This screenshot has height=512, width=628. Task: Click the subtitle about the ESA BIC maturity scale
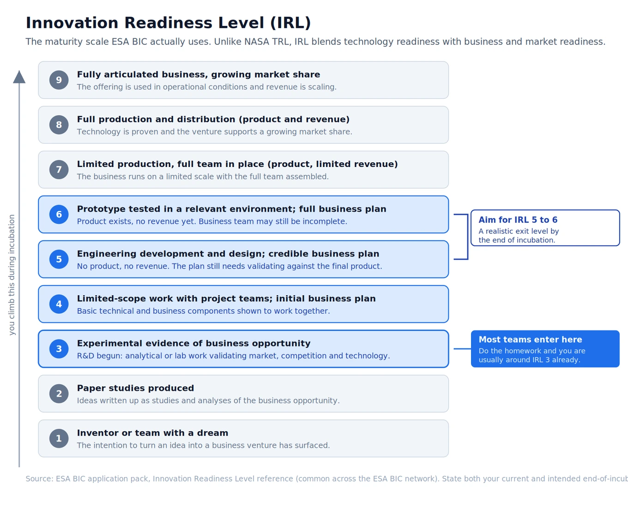[315, 42]
